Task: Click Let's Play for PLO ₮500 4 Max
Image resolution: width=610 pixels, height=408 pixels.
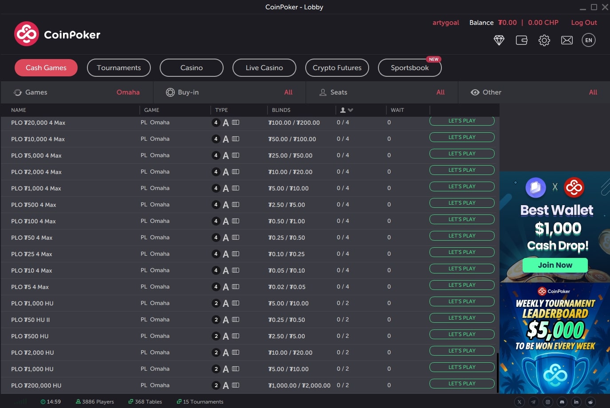Action: (x=462, y=203)
